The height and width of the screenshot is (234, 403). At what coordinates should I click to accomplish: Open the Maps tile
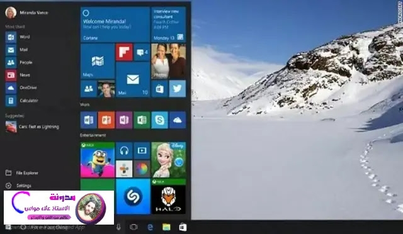coord(98,61)
